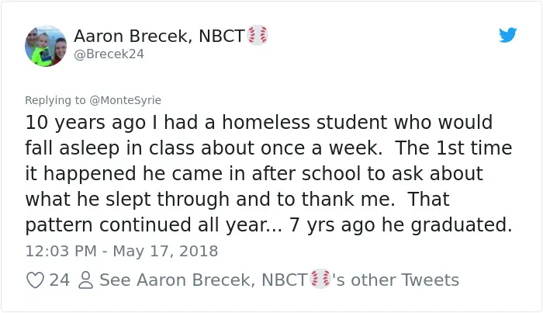Like the tweet with the heart icon
The width and height of the screenshot is (543, 313).
coord(36,280)
